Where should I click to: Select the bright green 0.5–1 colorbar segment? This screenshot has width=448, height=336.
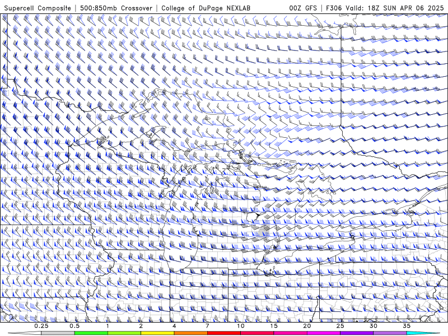point(91,333)
